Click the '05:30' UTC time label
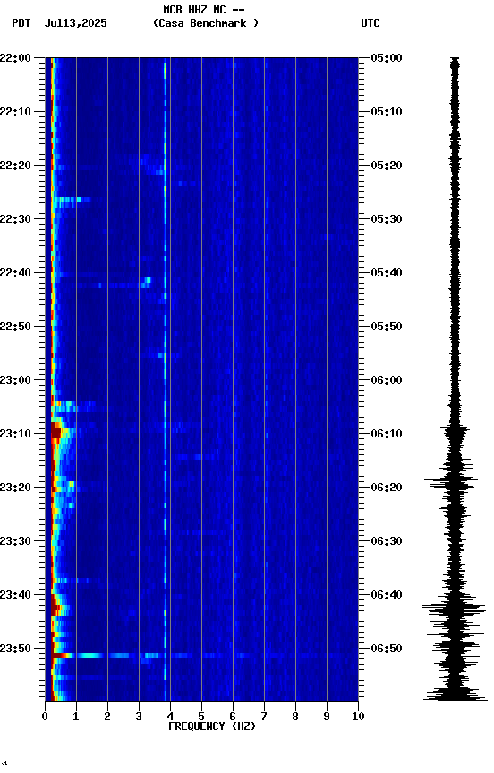 (387, 219)
